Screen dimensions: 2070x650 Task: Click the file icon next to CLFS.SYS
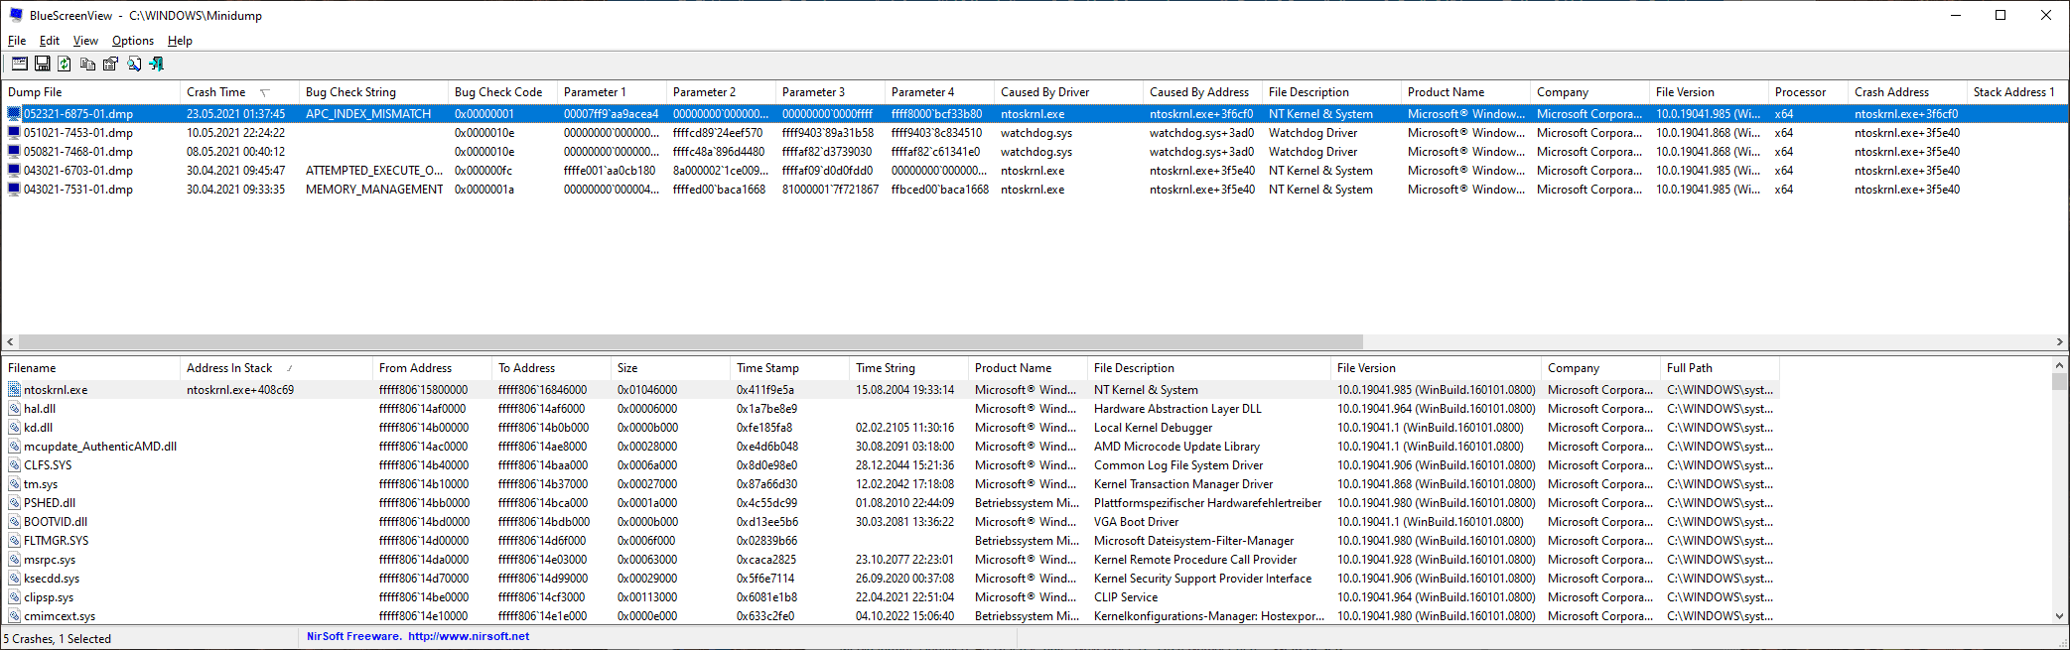(14, 465)
